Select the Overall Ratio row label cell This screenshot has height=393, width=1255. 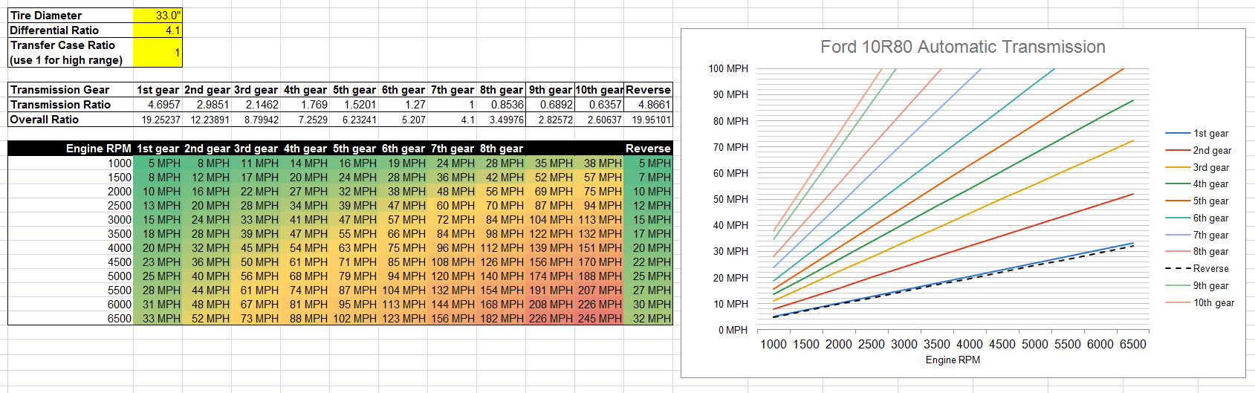[x=71, y=120]
